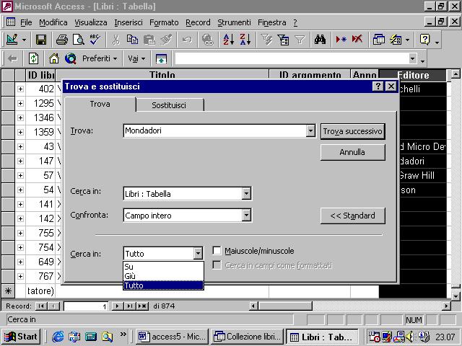
Task: Click the New Record icon
Action: [341, 40]
